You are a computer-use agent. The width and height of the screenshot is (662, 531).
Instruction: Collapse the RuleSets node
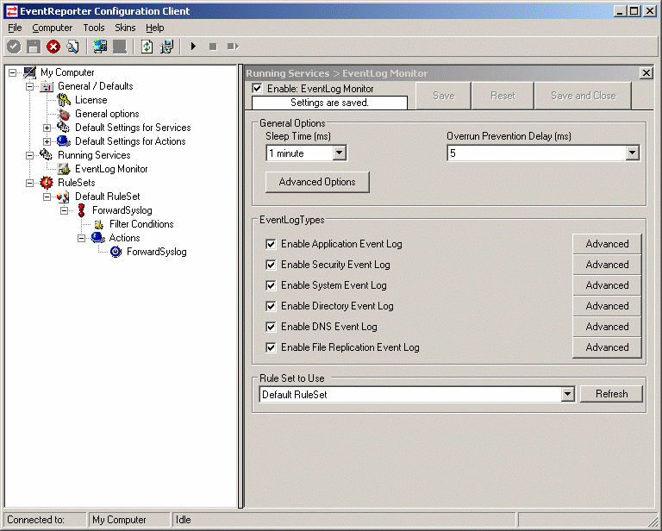29,184
